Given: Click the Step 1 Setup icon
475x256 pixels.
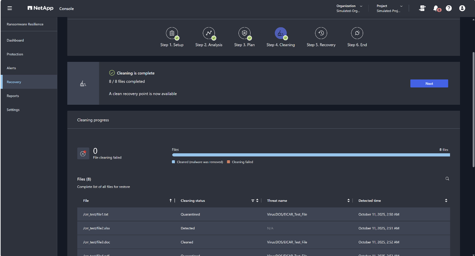Looking at the screenshot, I should tap(172, 33).
